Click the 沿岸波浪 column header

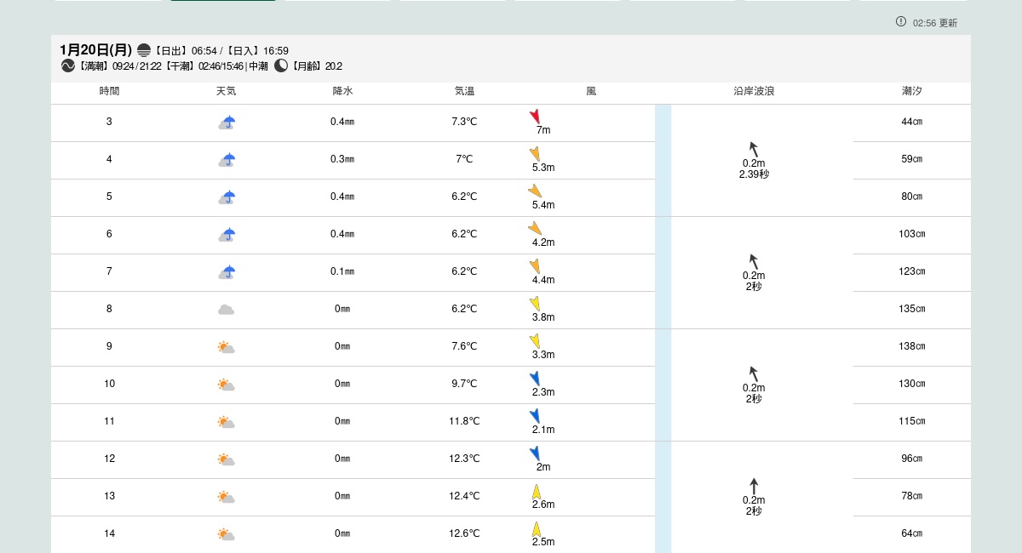[x=753, y=91]
